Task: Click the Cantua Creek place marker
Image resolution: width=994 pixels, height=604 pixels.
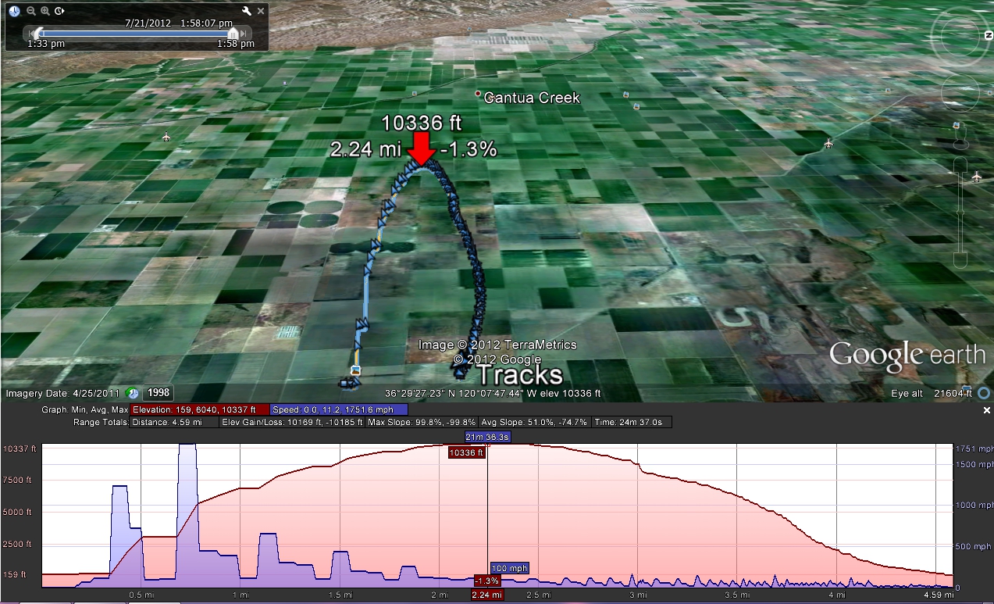Action: [x=478, y=94]
